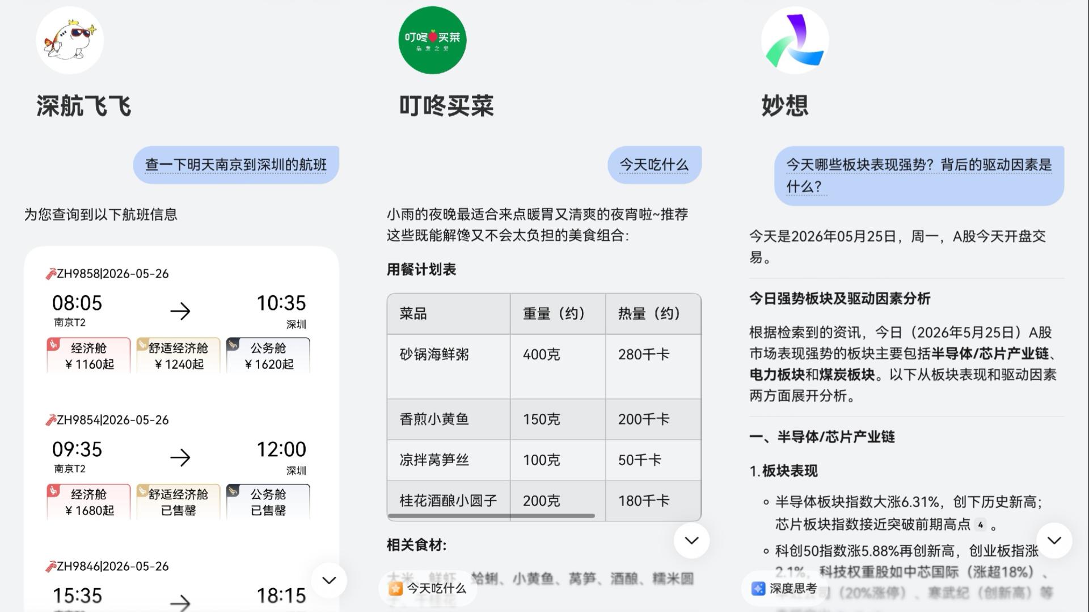This screenshot has height=612, width=1089.
Task: Click the 今天哪些板块表现强势 message bubble
Action: click(x=919, y=176)
